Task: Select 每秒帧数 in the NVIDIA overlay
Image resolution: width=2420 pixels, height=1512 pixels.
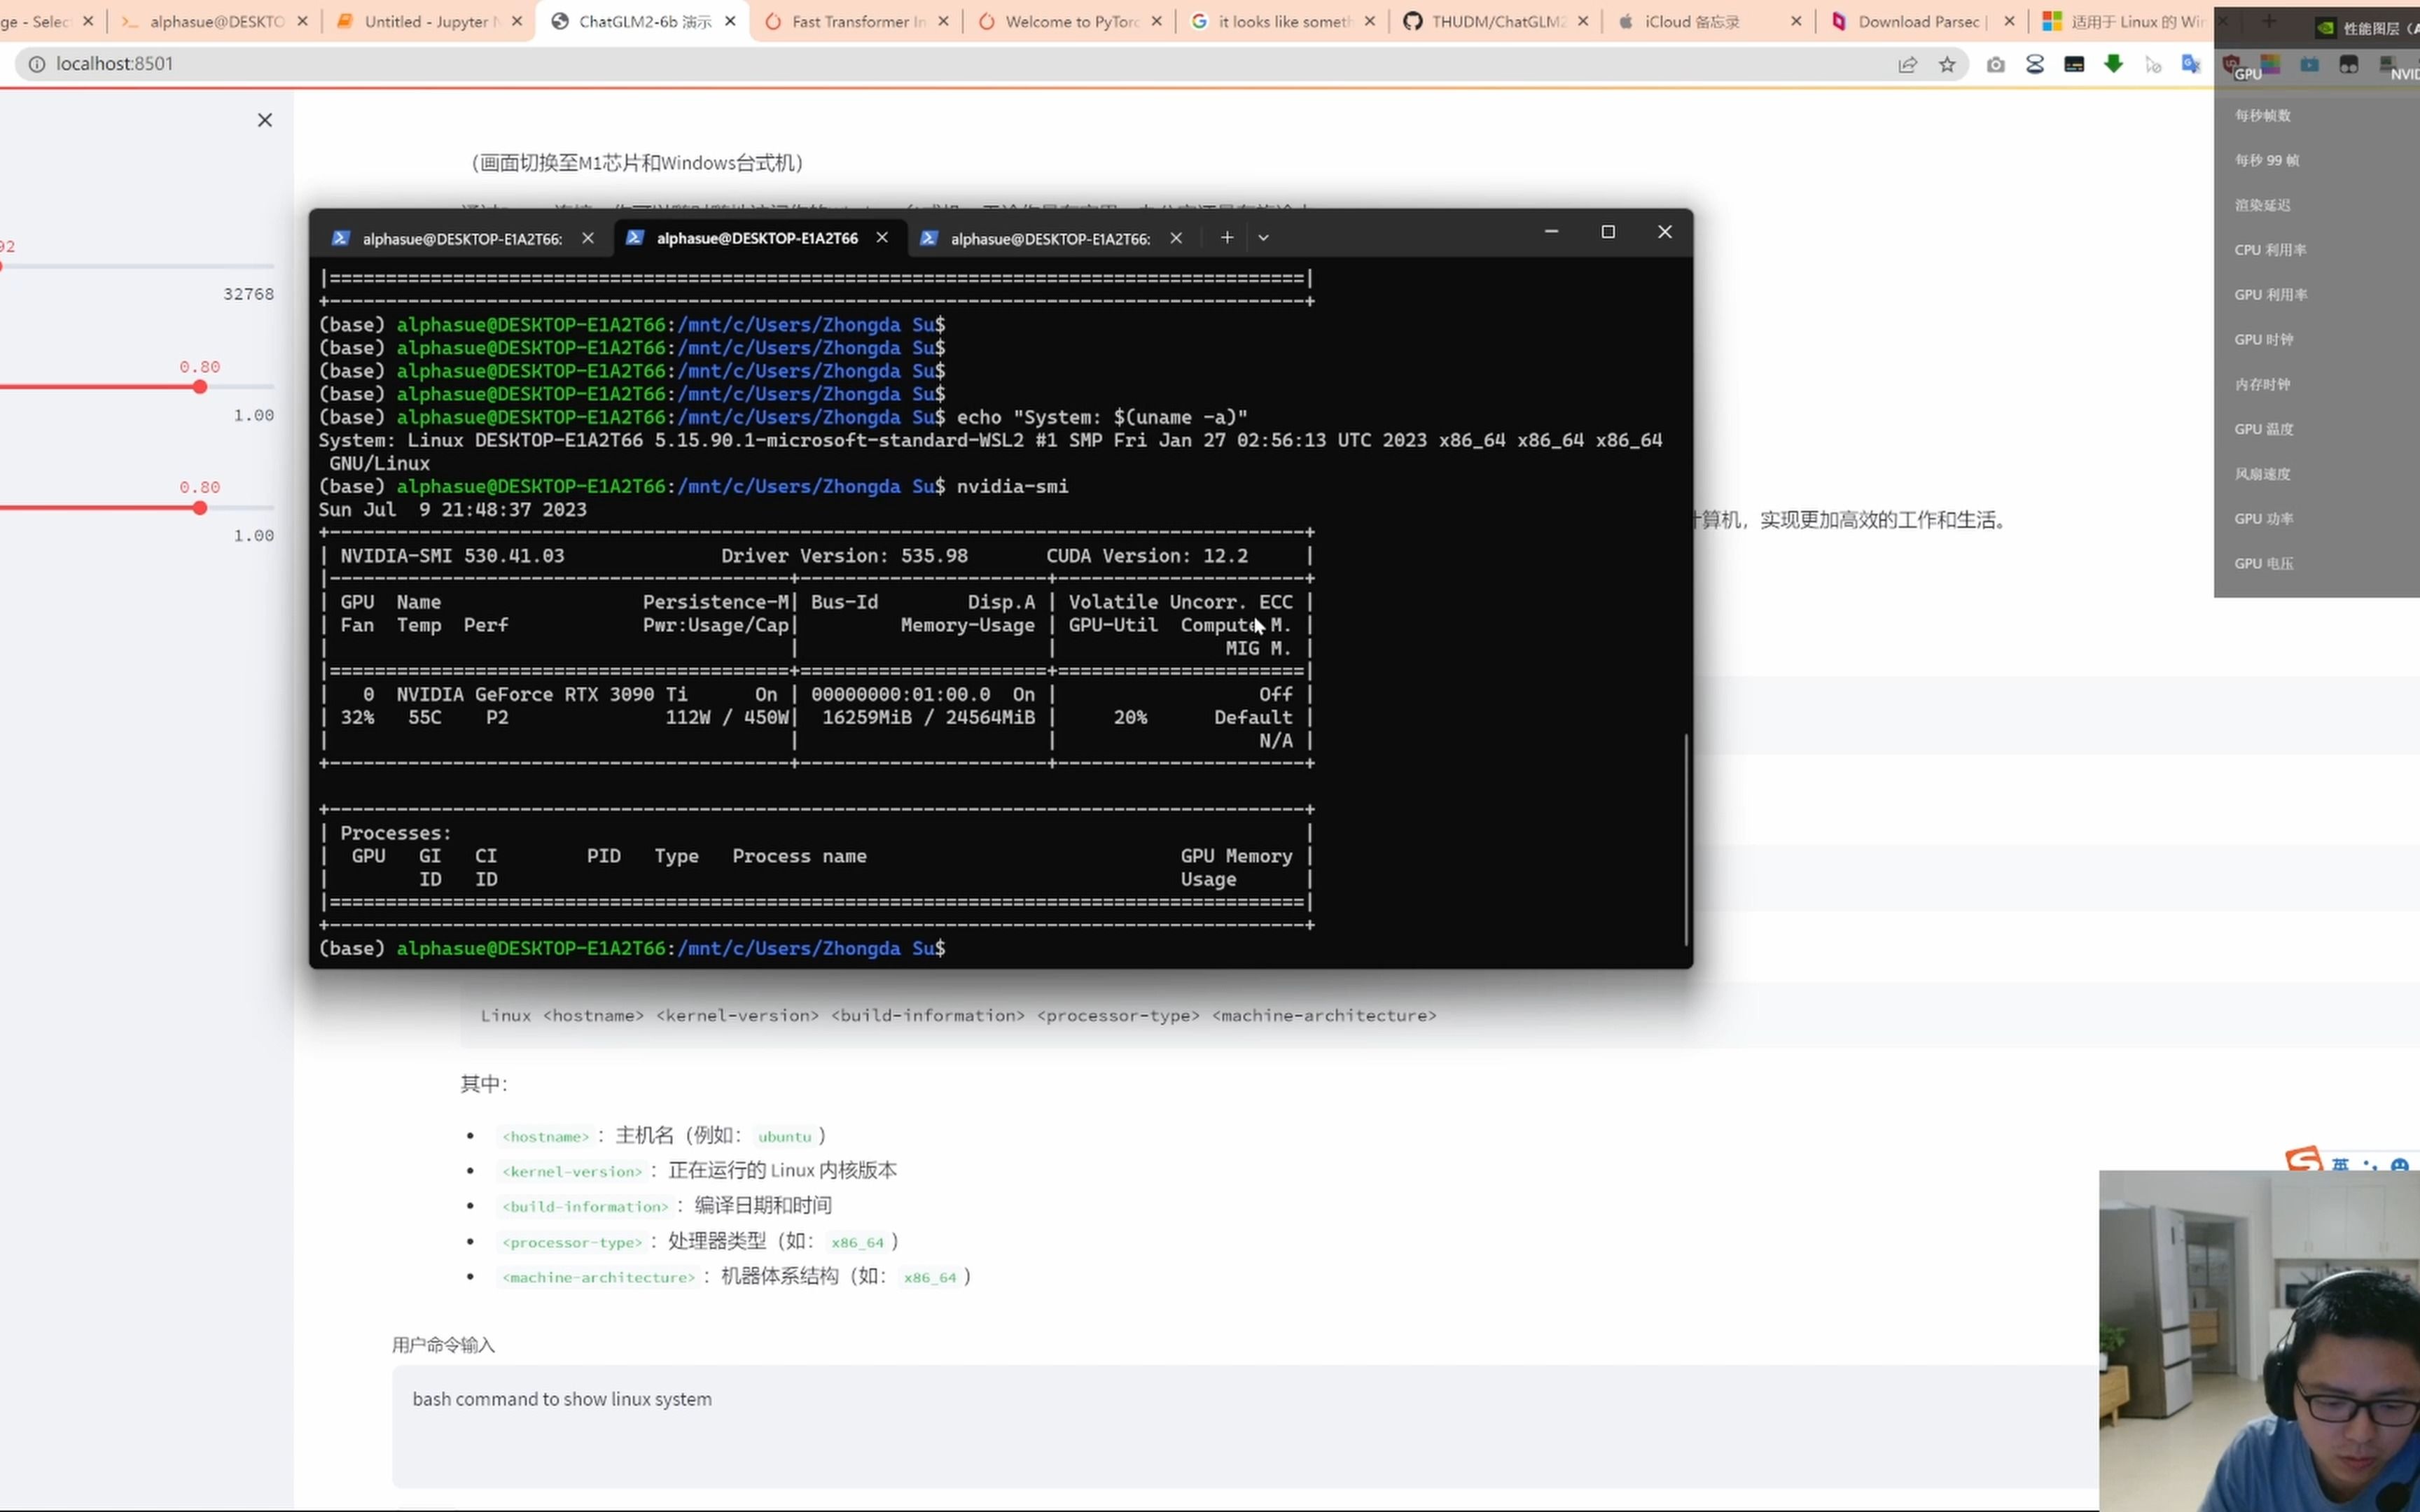Action: (2263, 116)
